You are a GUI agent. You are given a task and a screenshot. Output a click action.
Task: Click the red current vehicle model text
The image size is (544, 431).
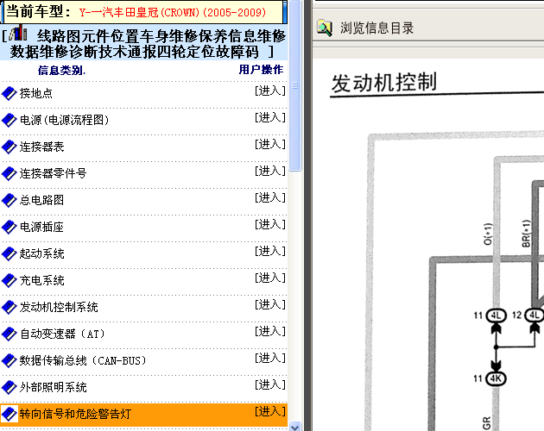click(173, 12)
